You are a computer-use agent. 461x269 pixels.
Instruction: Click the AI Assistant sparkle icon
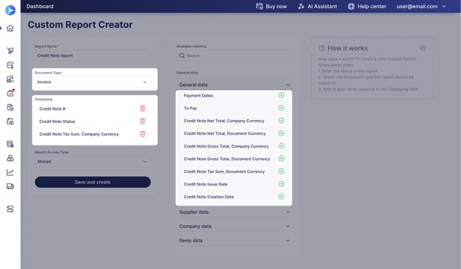301,6
